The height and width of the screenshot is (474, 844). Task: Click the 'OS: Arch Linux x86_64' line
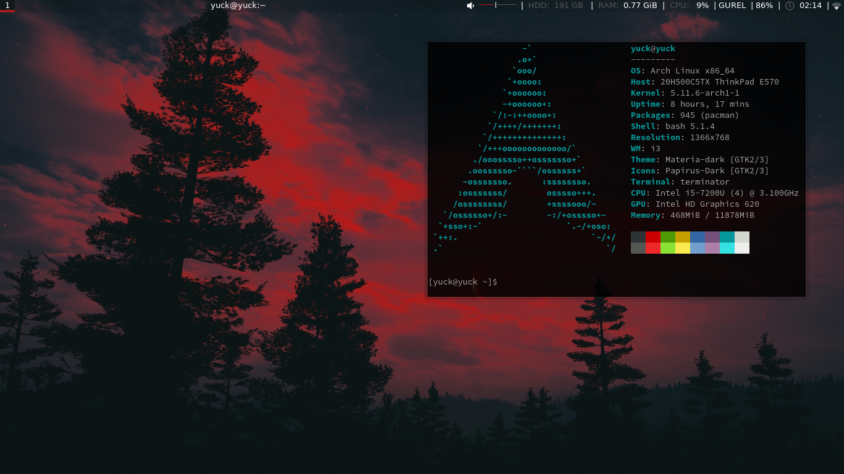click(x=683, y=71)
